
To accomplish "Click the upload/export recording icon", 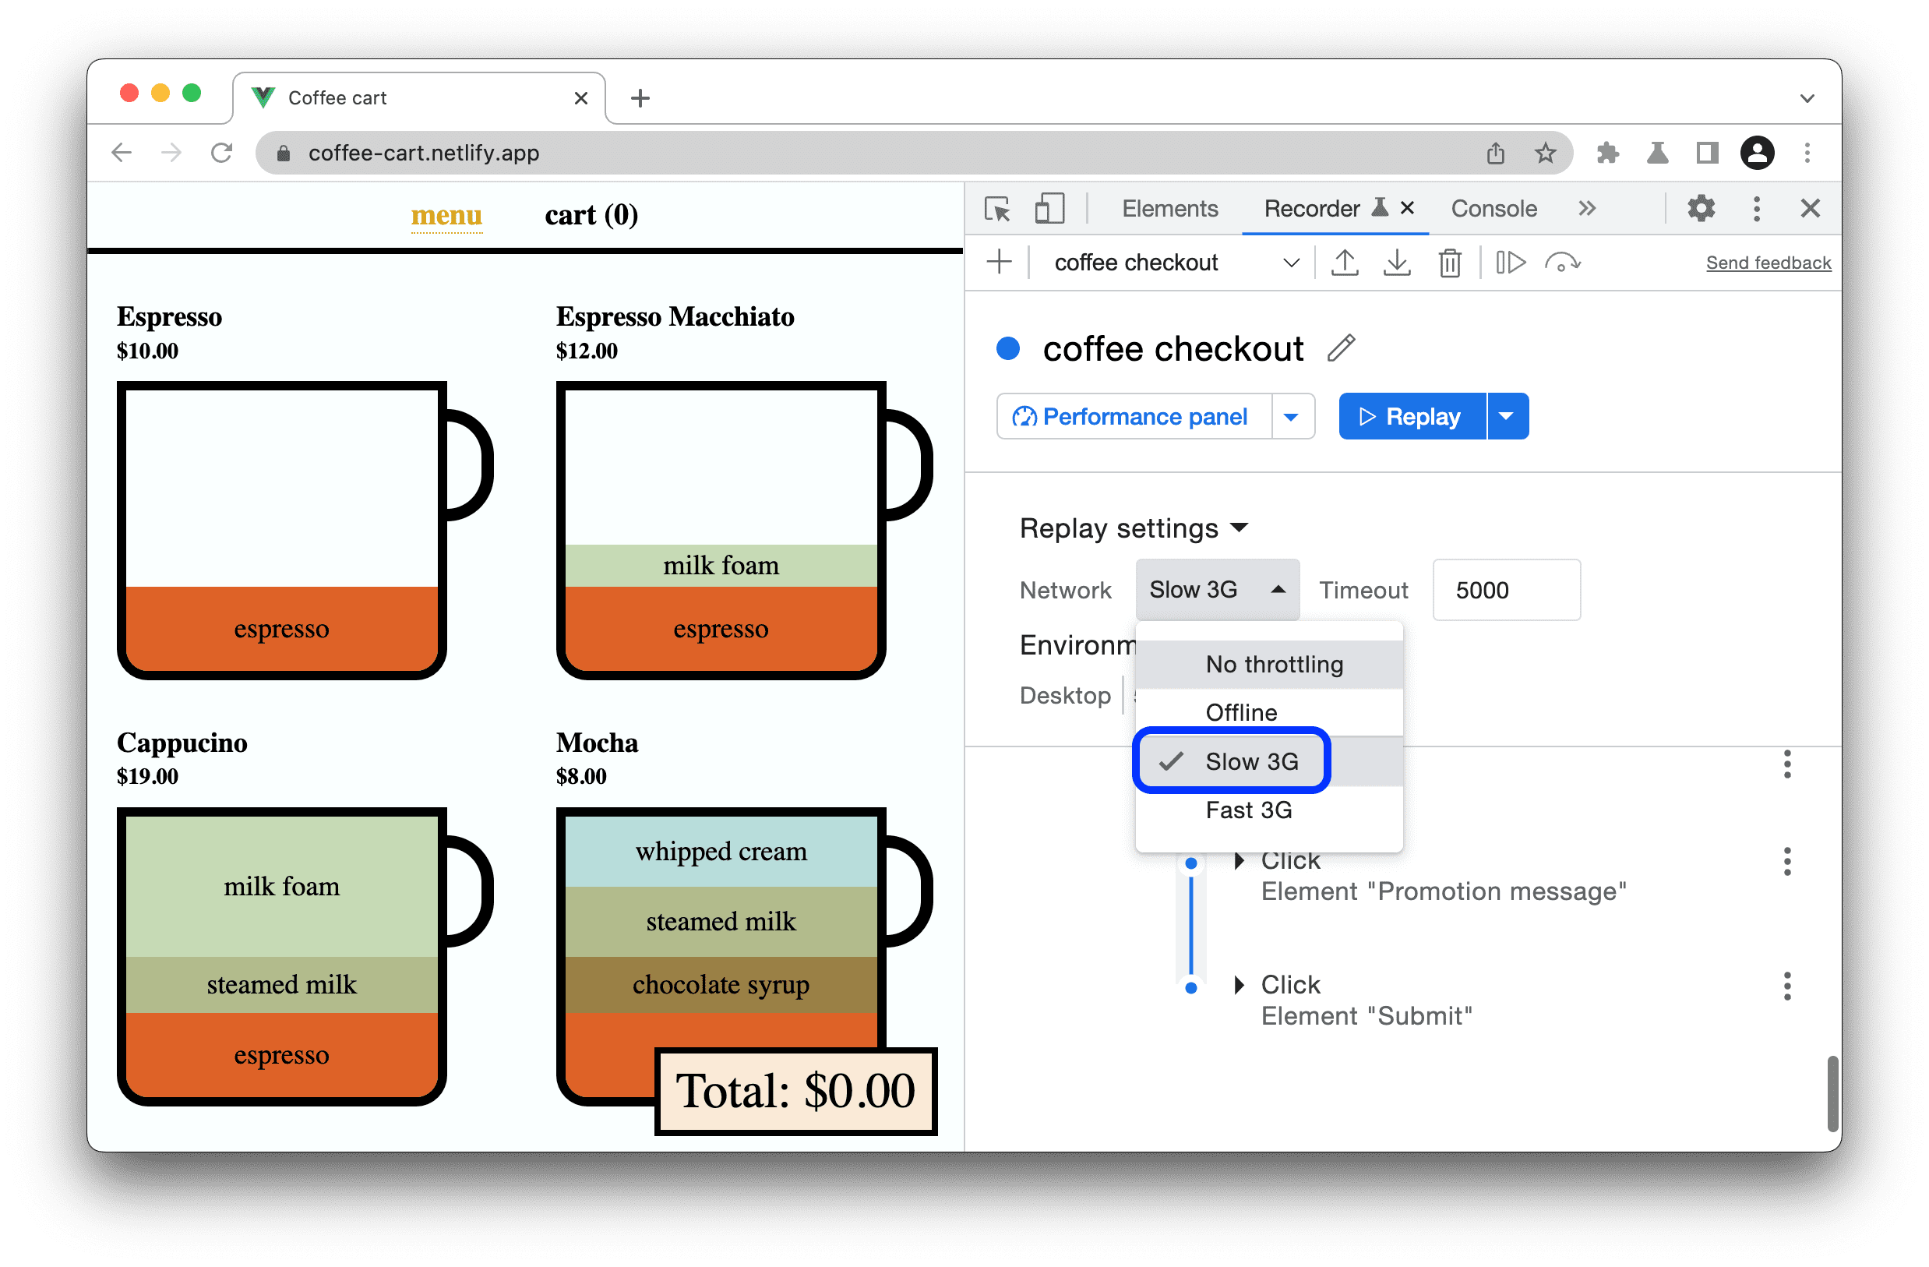I will [x=1347, y=263].
